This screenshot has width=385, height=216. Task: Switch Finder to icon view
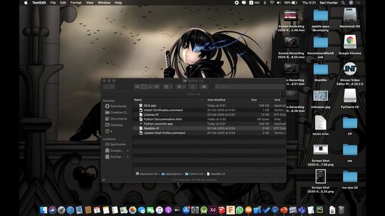pos(137,86)
